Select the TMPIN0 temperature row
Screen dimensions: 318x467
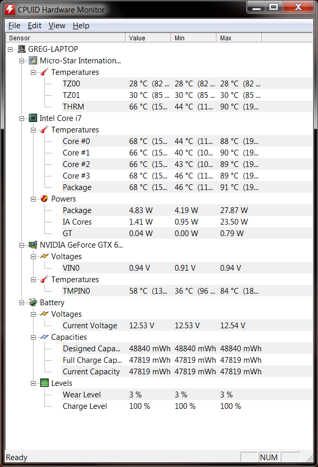pos(187,291)
